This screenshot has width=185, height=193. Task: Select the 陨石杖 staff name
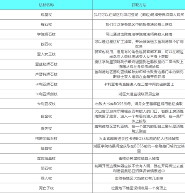pyautogui.click(x=46, y=168)
